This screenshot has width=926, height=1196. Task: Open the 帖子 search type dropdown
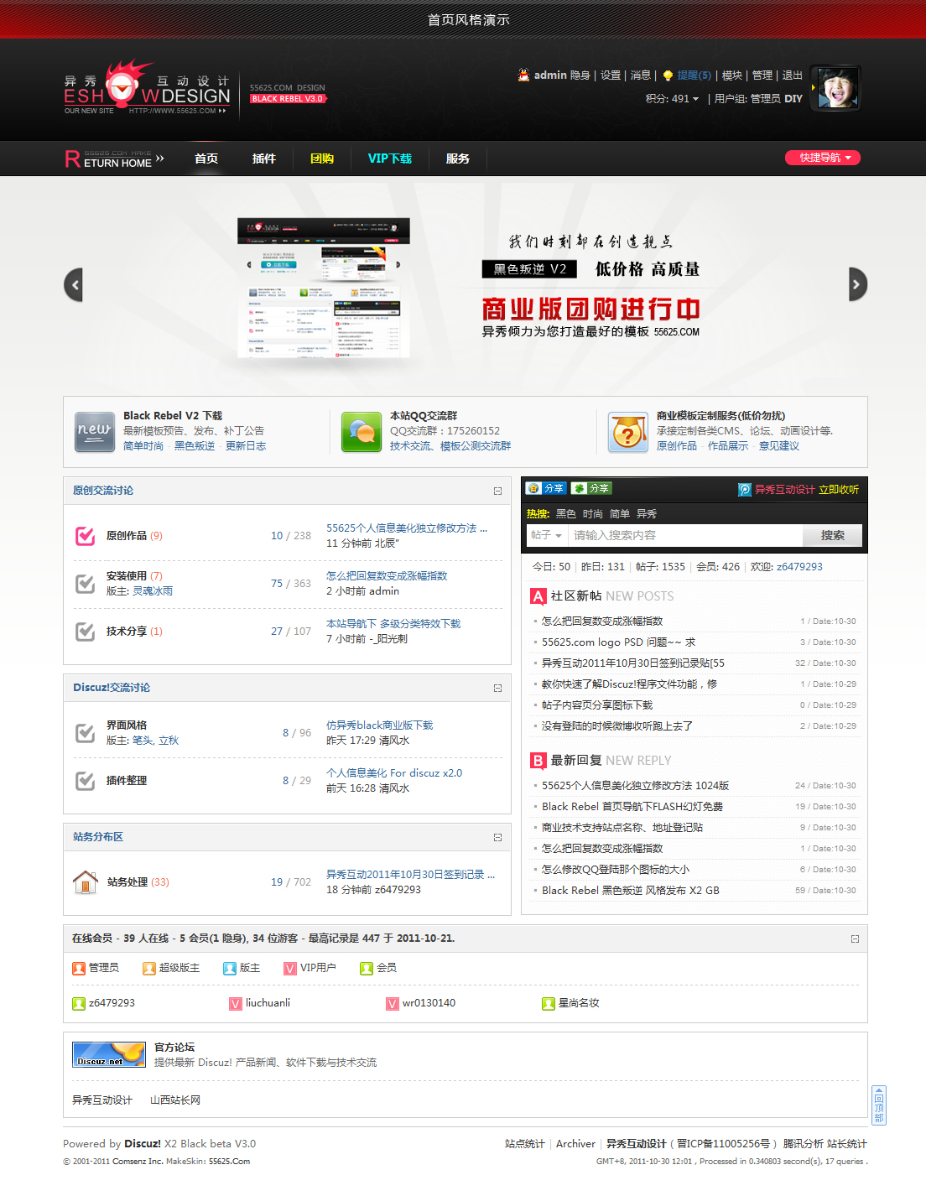[546, 535]
